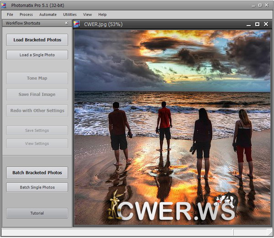Open the Tutorial

pyautogui.click(x=37, y=213)
